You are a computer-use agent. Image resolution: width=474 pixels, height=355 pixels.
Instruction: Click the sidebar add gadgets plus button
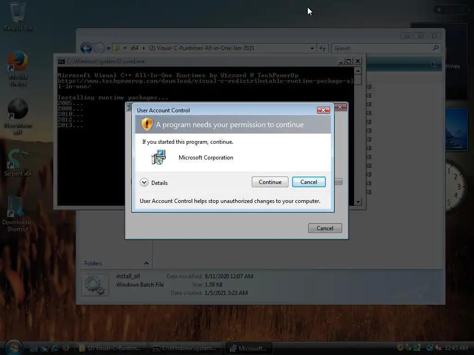[439, 10]
